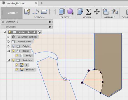Click the Sketches folder icon
Image resolution: width=128 pixels, height=100 pixels.
pyautogui.click(x=18, y=60)
